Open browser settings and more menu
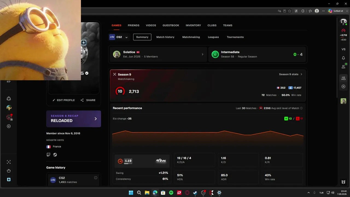Viewport: 350px width, 197px height. (x=323, y=11)
